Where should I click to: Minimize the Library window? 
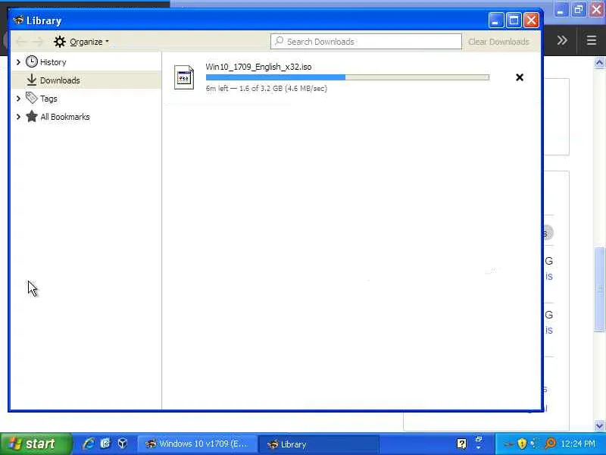click(x=496, y=20)
